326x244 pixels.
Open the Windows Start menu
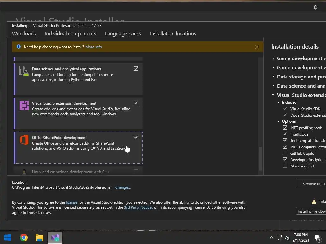(8, 238)
